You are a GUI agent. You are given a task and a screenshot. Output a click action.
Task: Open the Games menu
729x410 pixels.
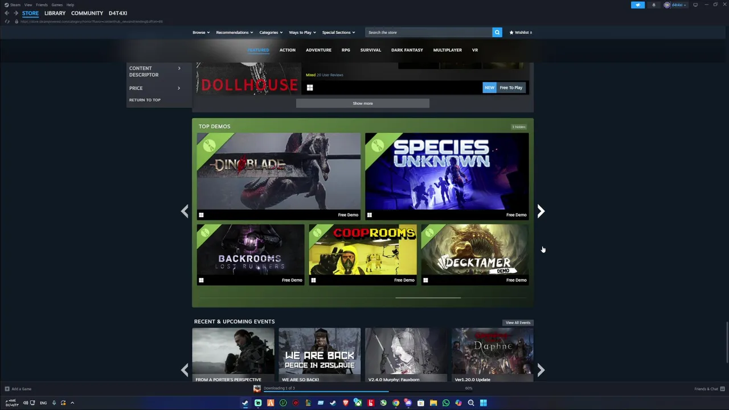pyautogui.click(x=57, y=5)
